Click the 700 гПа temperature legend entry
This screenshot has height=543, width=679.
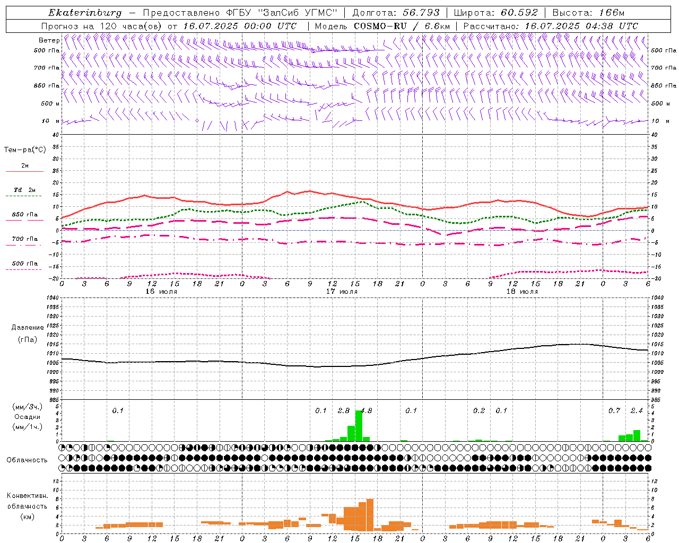25,239
